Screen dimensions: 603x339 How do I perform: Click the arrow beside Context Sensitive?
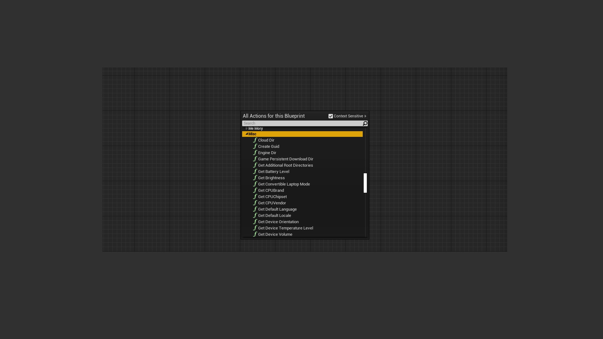[x=366, y=116]
